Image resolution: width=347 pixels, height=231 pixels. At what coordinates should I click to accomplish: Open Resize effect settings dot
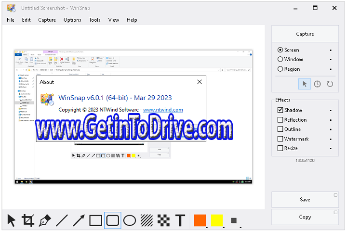click(x=331, y=148)
